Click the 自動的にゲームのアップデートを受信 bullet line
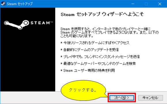 coord(90,50)
